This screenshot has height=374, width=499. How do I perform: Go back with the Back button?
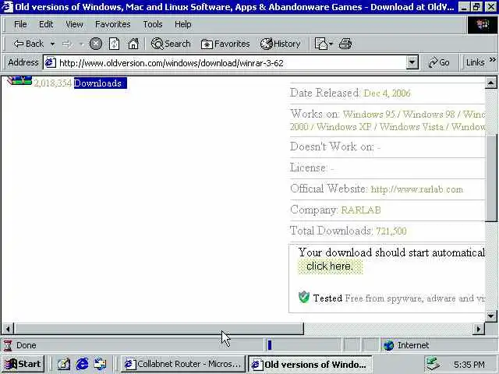pos(28,44)
